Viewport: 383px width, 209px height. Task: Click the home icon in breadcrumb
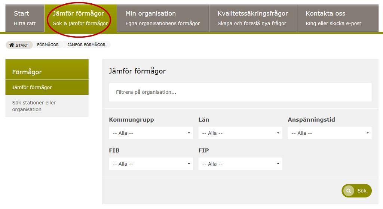pos(12,45)
